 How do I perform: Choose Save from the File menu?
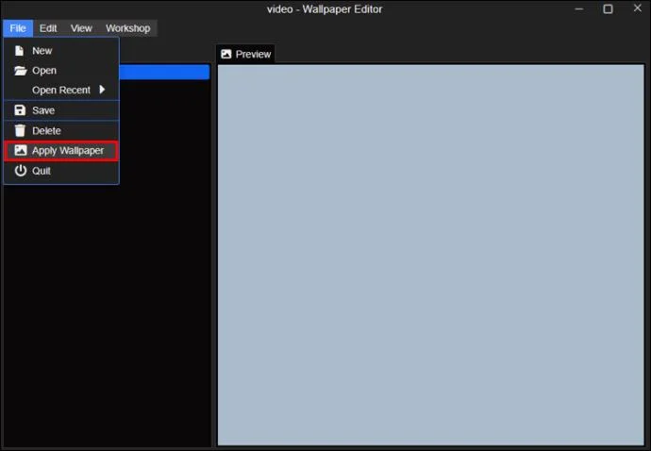61,110
